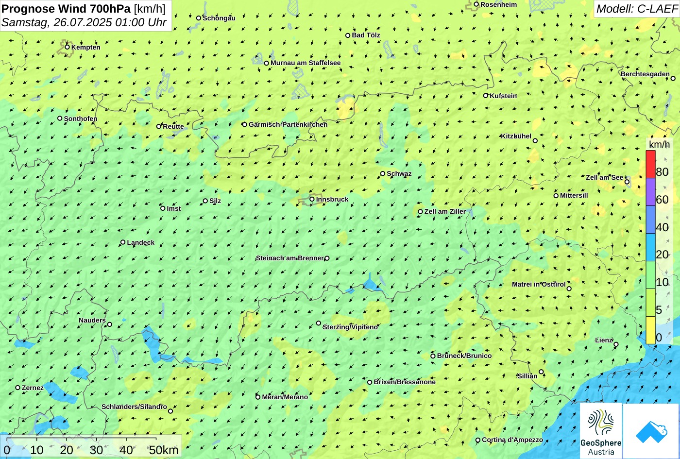Select the Kufstein city marker
The width and height of the screenshot is (680, 459).
(x=485, y=96)
